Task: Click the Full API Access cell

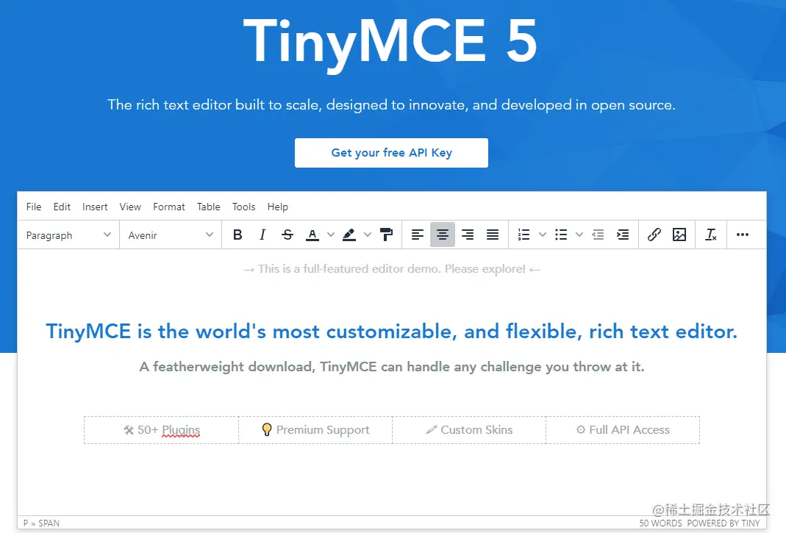Action: (623, 430)
